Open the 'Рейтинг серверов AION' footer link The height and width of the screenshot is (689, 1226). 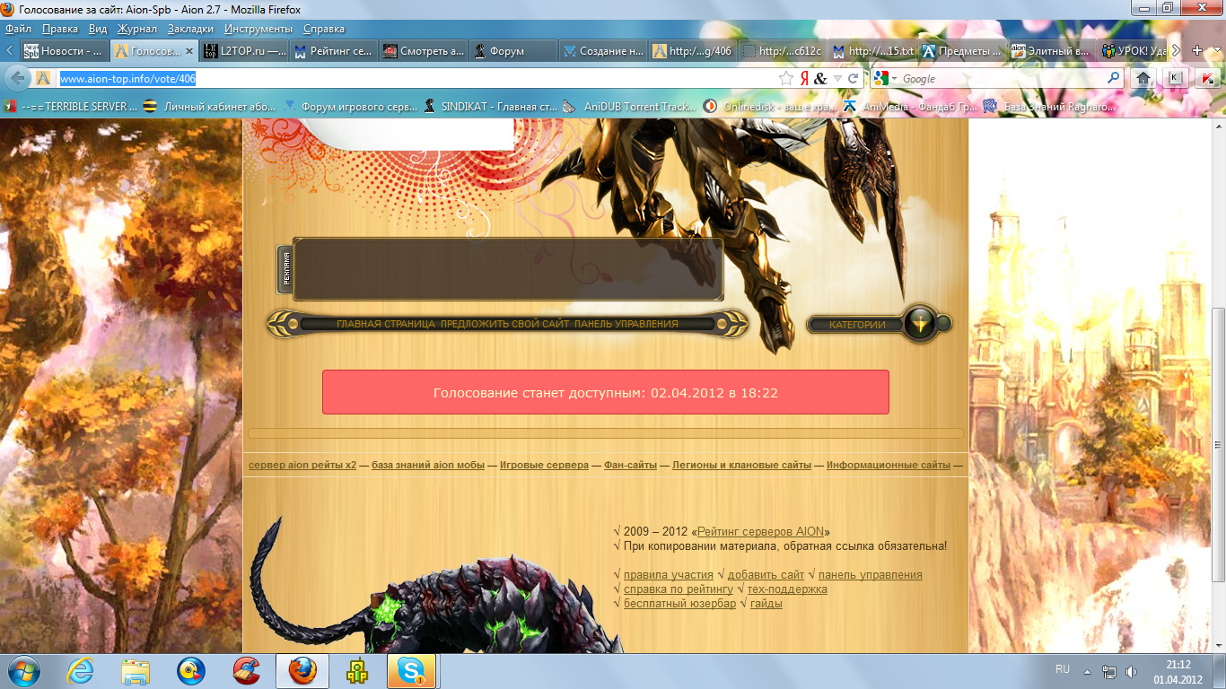[761, 532]
